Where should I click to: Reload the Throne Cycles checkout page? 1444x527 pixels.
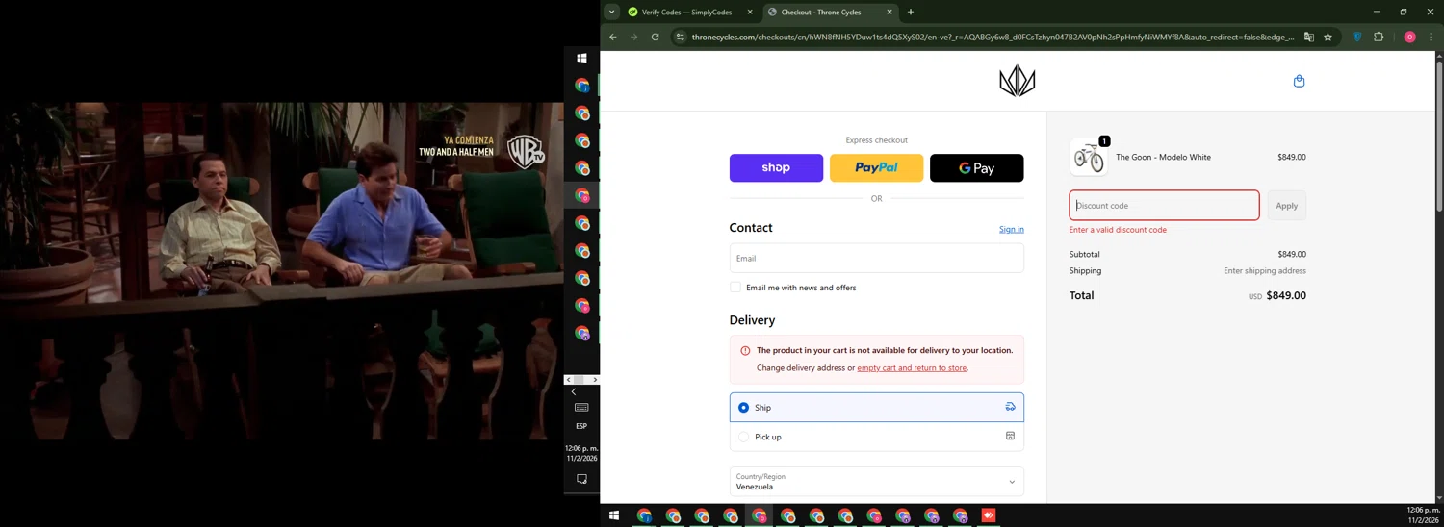point(655,37)
